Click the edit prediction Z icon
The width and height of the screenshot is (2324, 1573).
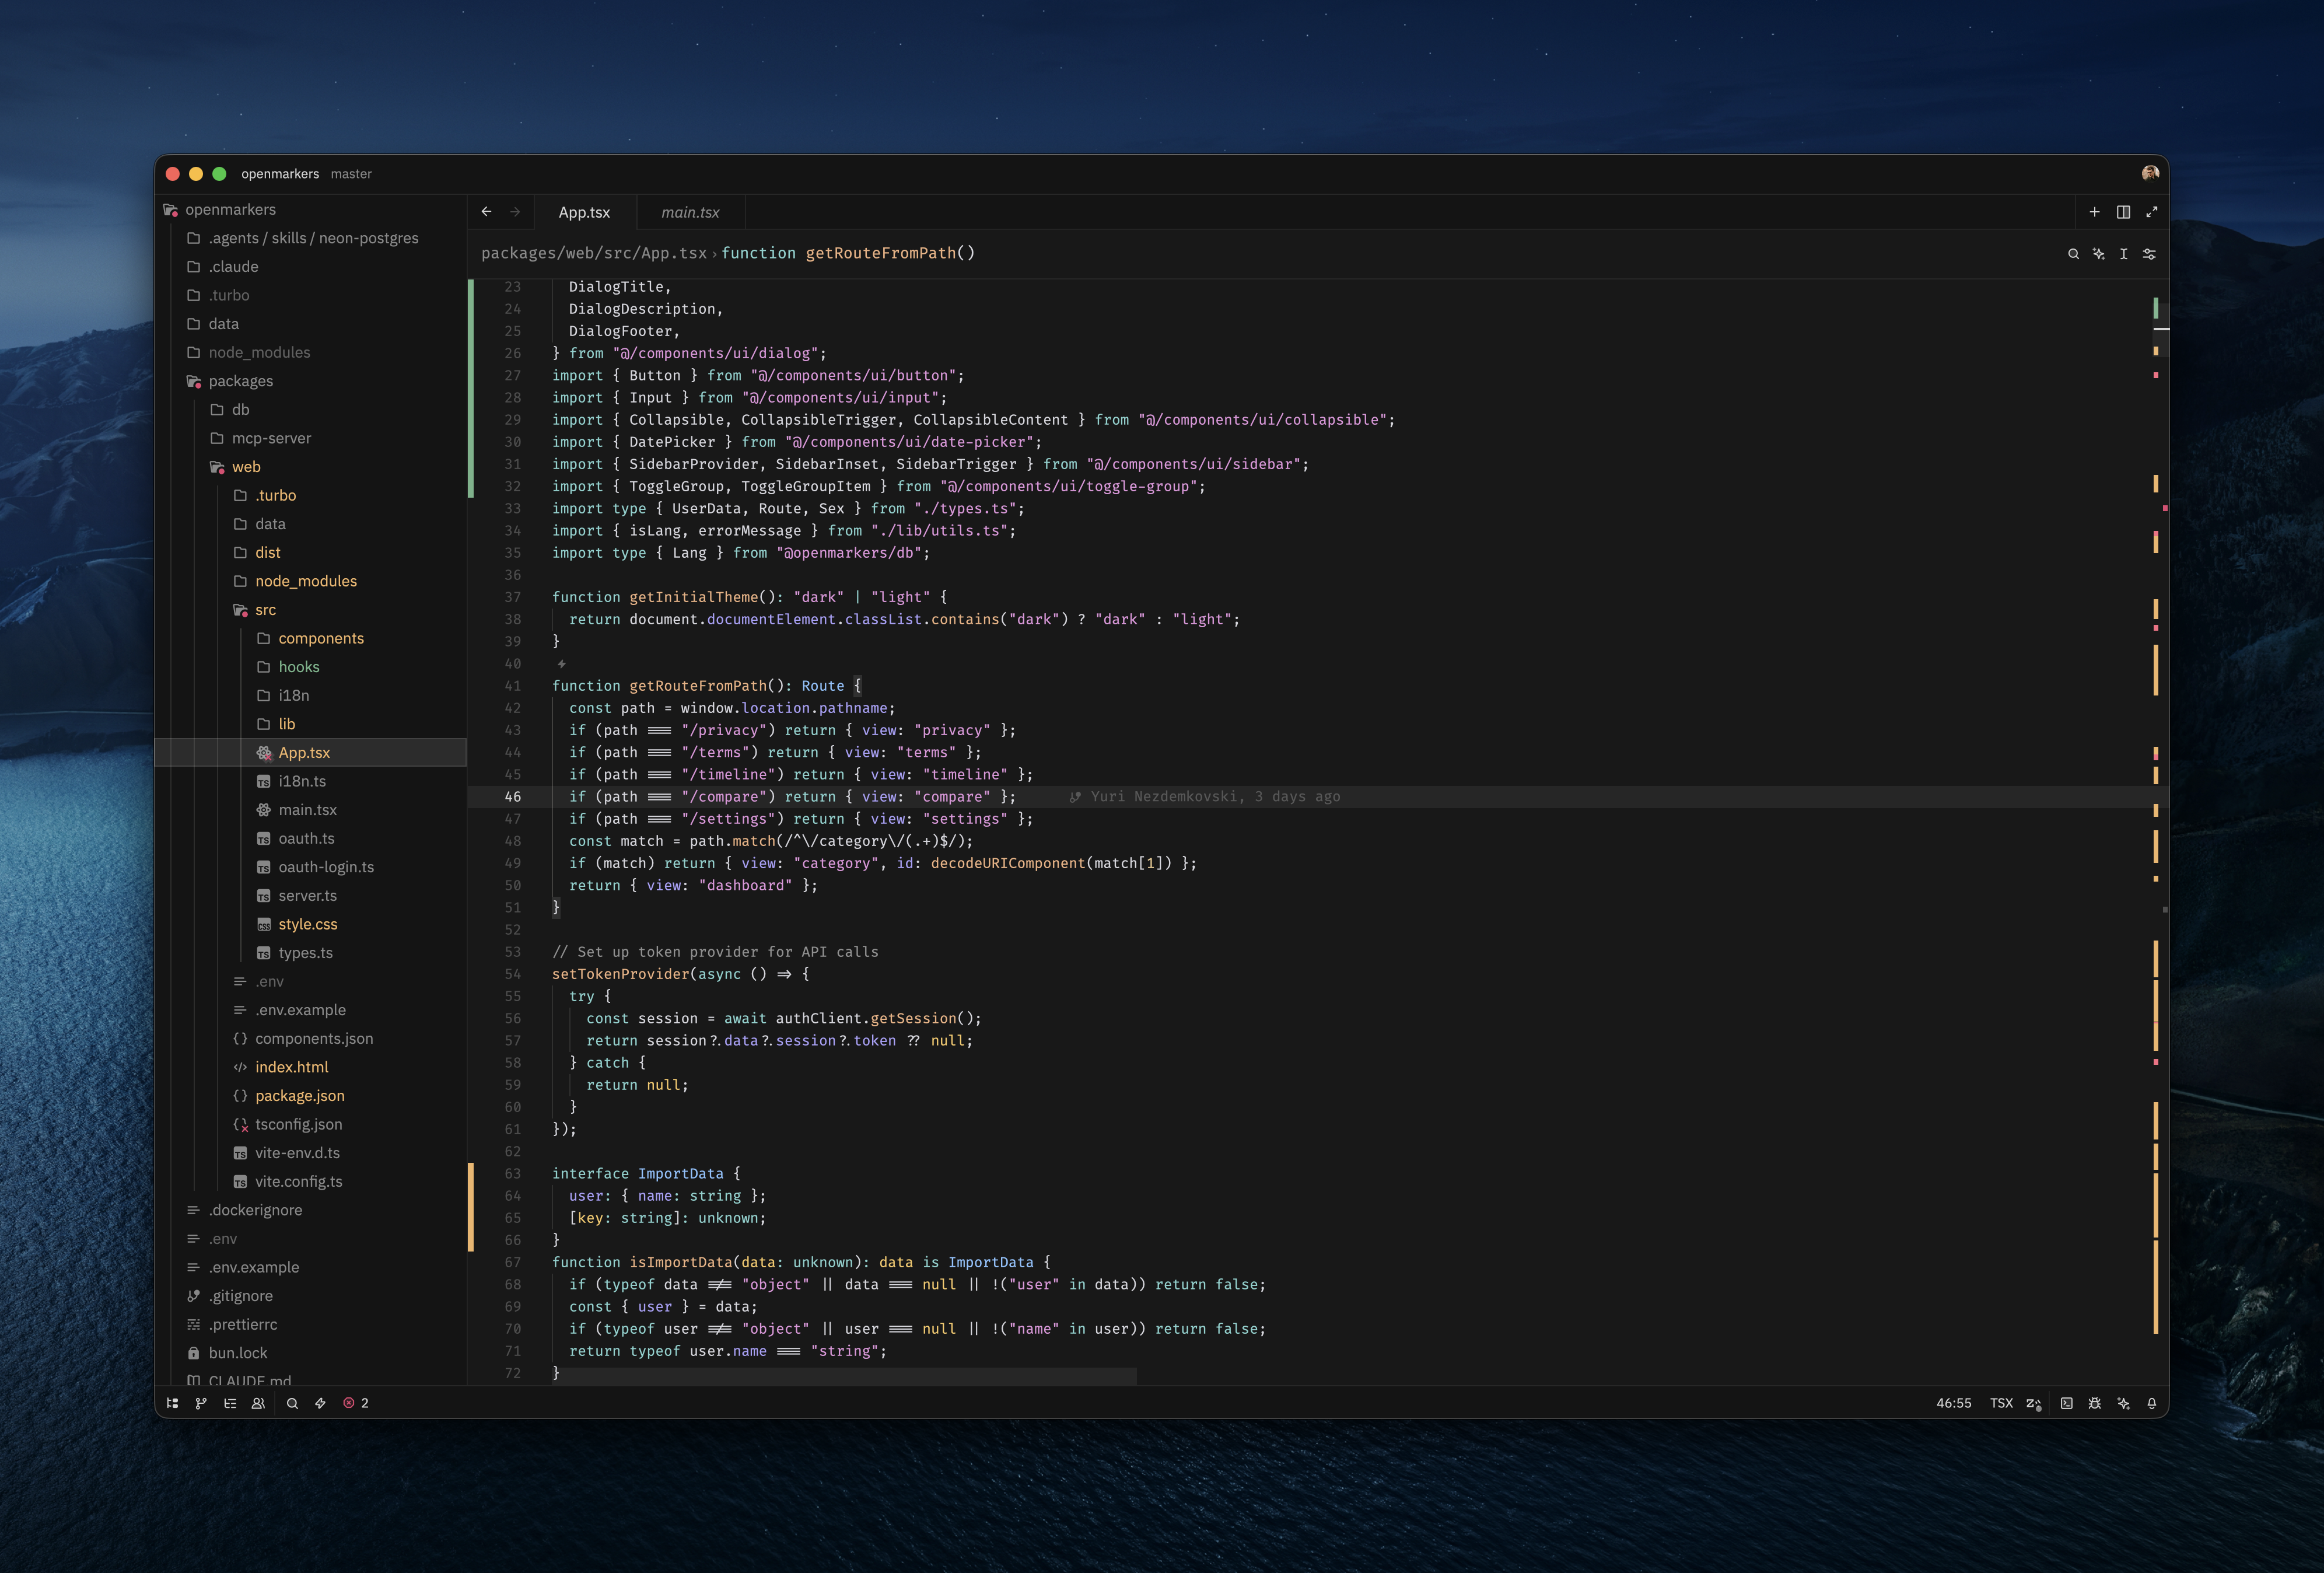[x=2033, y=1403]
